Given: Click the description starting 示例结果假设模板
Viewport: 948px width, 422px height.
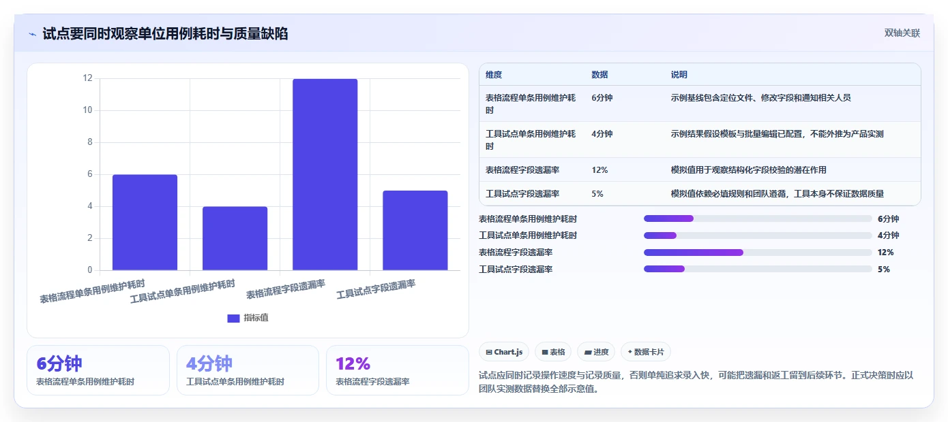Looking at the screenshot, I should 777,134.
